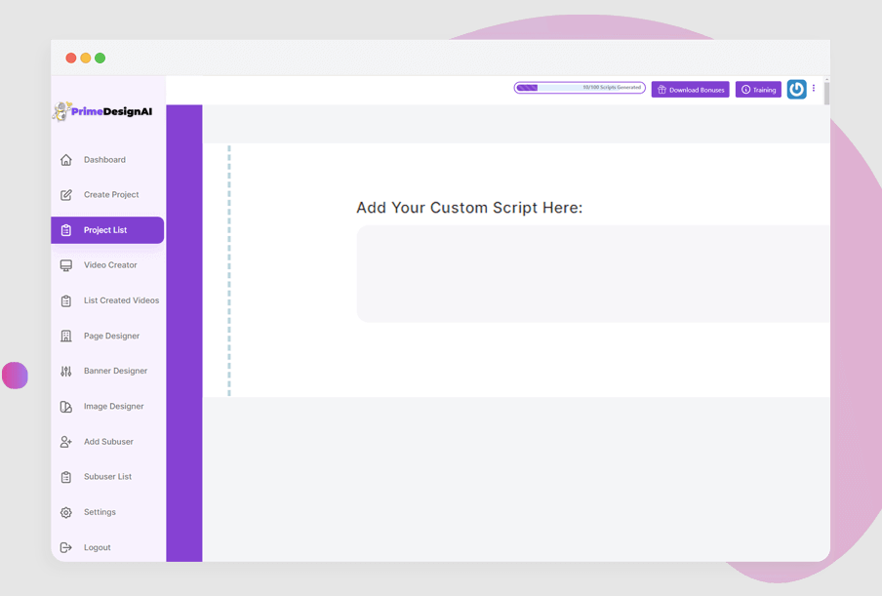Image resolution: width=882 pixels, height=596 pixels.
Task: Click the Page Designer layout icon
Action: coord(65,336)
